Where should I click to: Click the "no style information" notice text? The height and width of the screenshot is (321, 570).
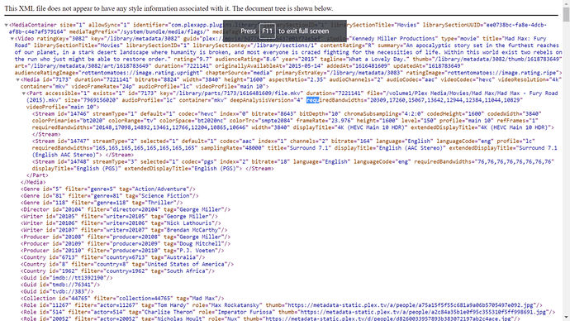(169, 8)
